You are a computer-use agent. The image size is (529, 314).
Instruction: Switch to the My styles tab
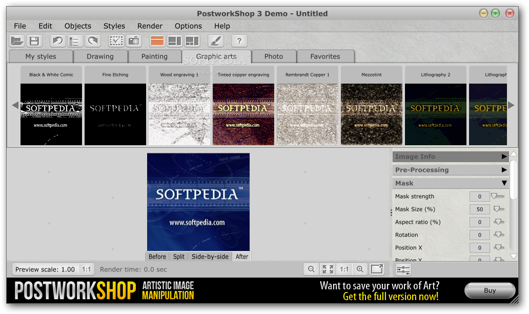[x=41, y=56]
